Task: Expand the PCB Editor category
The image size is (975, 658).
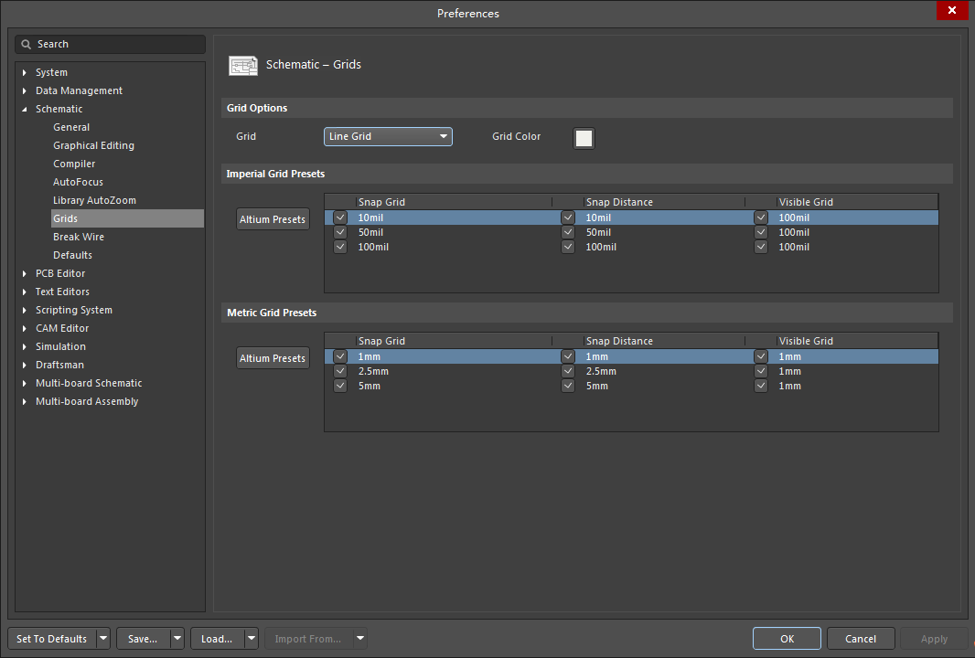Action: pos(23,273)
